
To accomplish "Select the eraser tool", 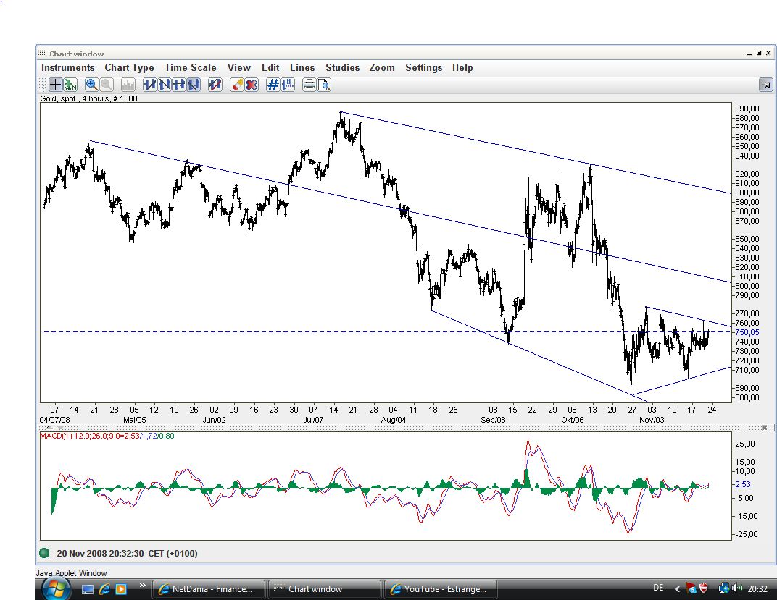I will [237, 85].
